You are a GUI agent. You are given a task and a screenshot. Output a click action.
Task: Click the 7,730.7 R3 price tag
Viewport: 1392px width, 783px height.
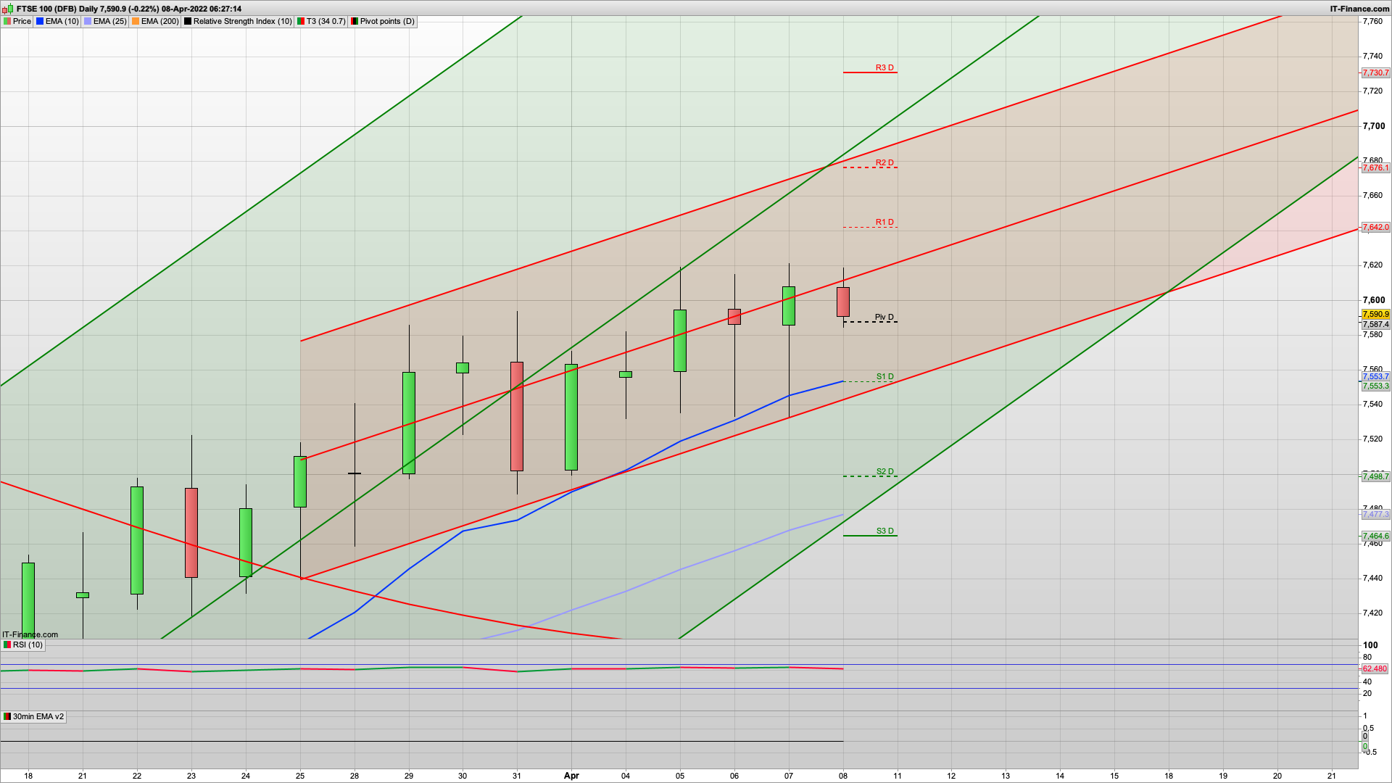pos(1375,73)
